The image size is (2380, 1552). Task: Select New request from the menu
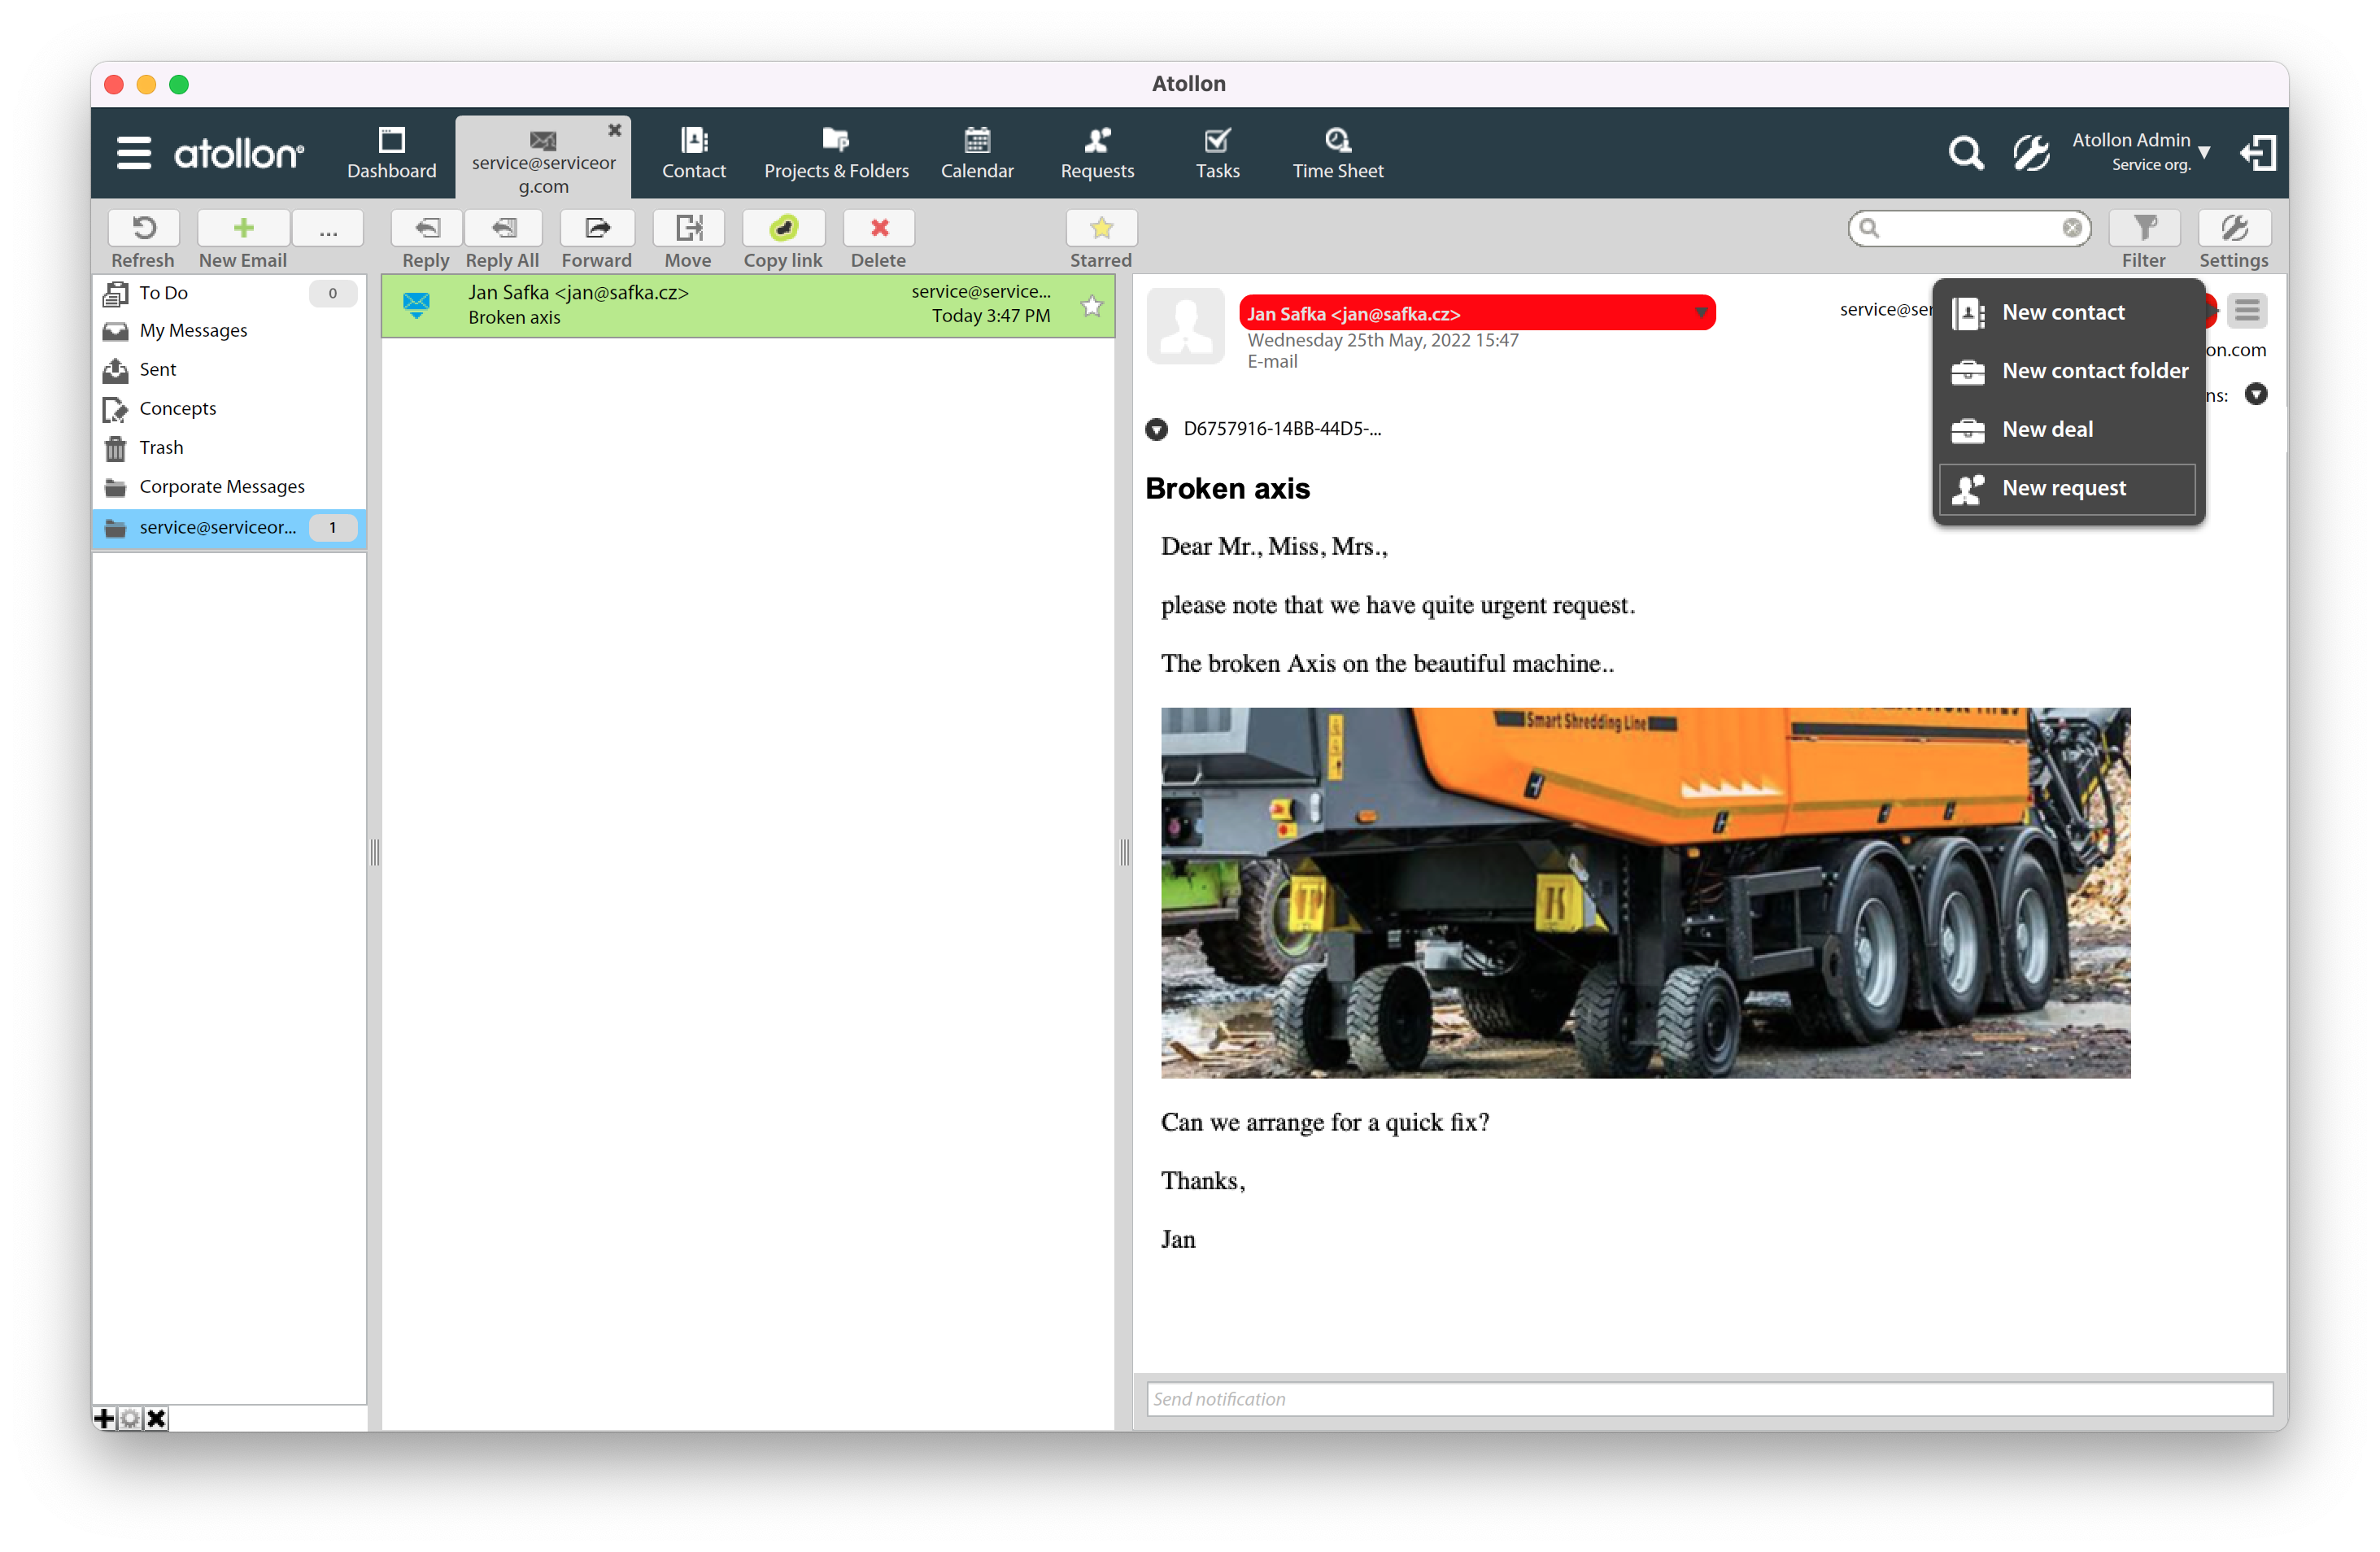pyautogui.click(x=2064, y=488)
